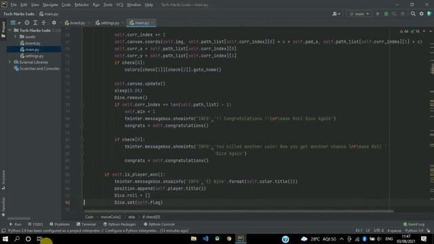This screenshot has height=244, width=434.
Task: Open Windows Start menu
Action: tap(5, 239)
